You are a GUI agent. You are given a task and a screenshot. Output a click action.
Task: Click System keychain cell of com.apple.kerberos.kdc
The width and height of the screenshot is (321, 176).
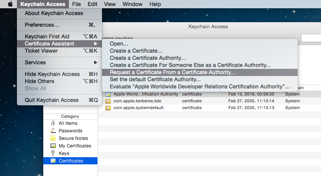(x=292, y=101)
